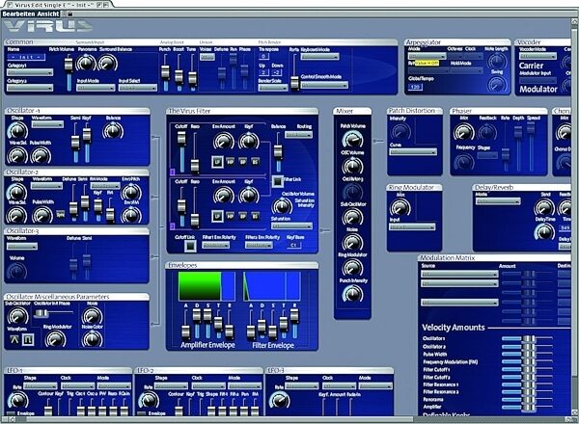Click Oscillator 1 Balance knob
The width and height of the screenshot is (579, 424).
click(x=113, y=131)
